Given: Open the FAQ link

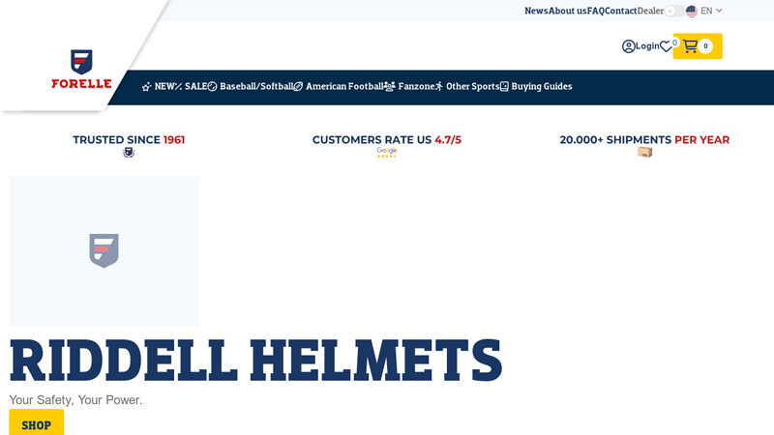Looking at the screenshot, I should (595, 11).
